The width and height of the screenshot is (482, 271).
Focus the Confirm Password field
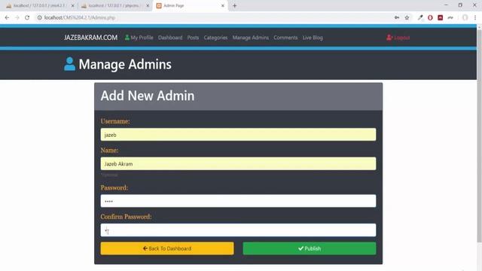tap(238, 230)
